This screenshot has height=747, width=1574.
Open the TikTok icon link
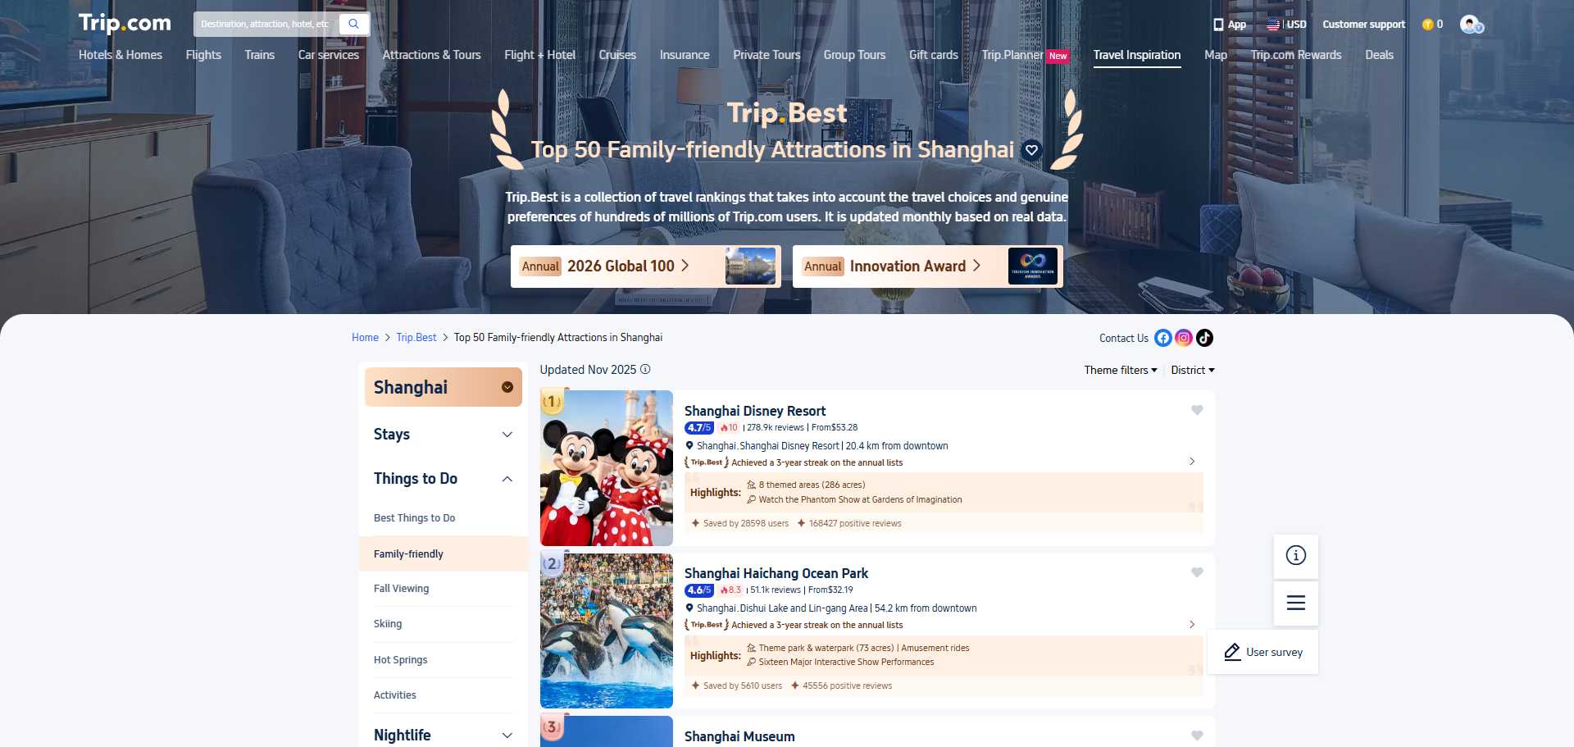(x=1204, y=338)
